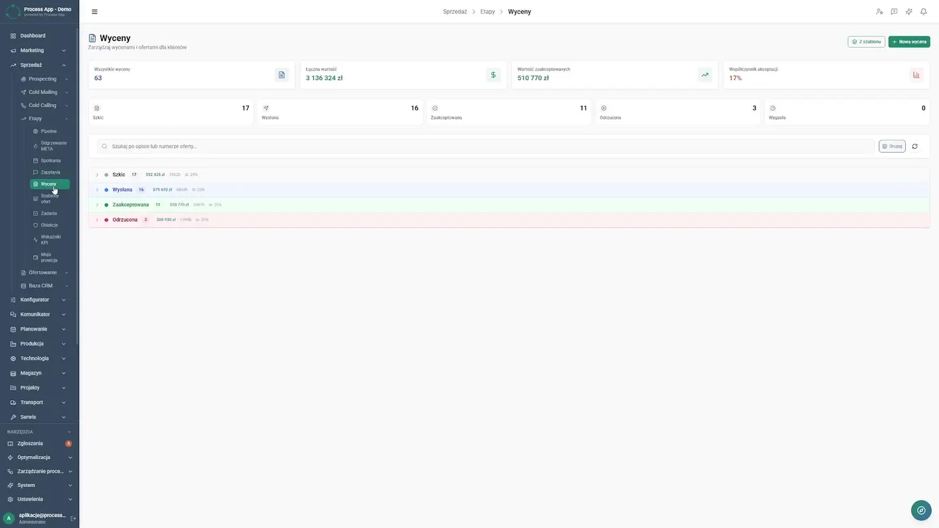Viewport: 939px width, 528px height.
Task: Open Optymalizacja in sidebar
Action: click(x=39, y=458)
